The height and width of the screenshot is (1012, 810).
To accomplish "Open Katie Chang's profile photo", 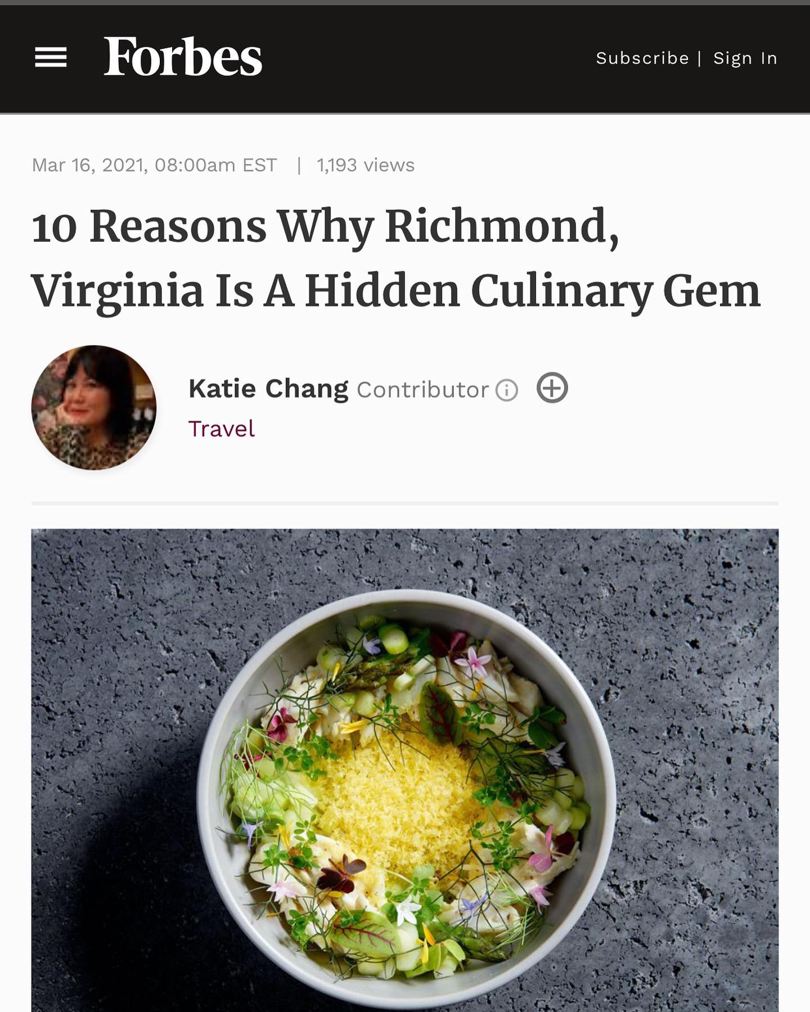I will (x=94, y=407).
